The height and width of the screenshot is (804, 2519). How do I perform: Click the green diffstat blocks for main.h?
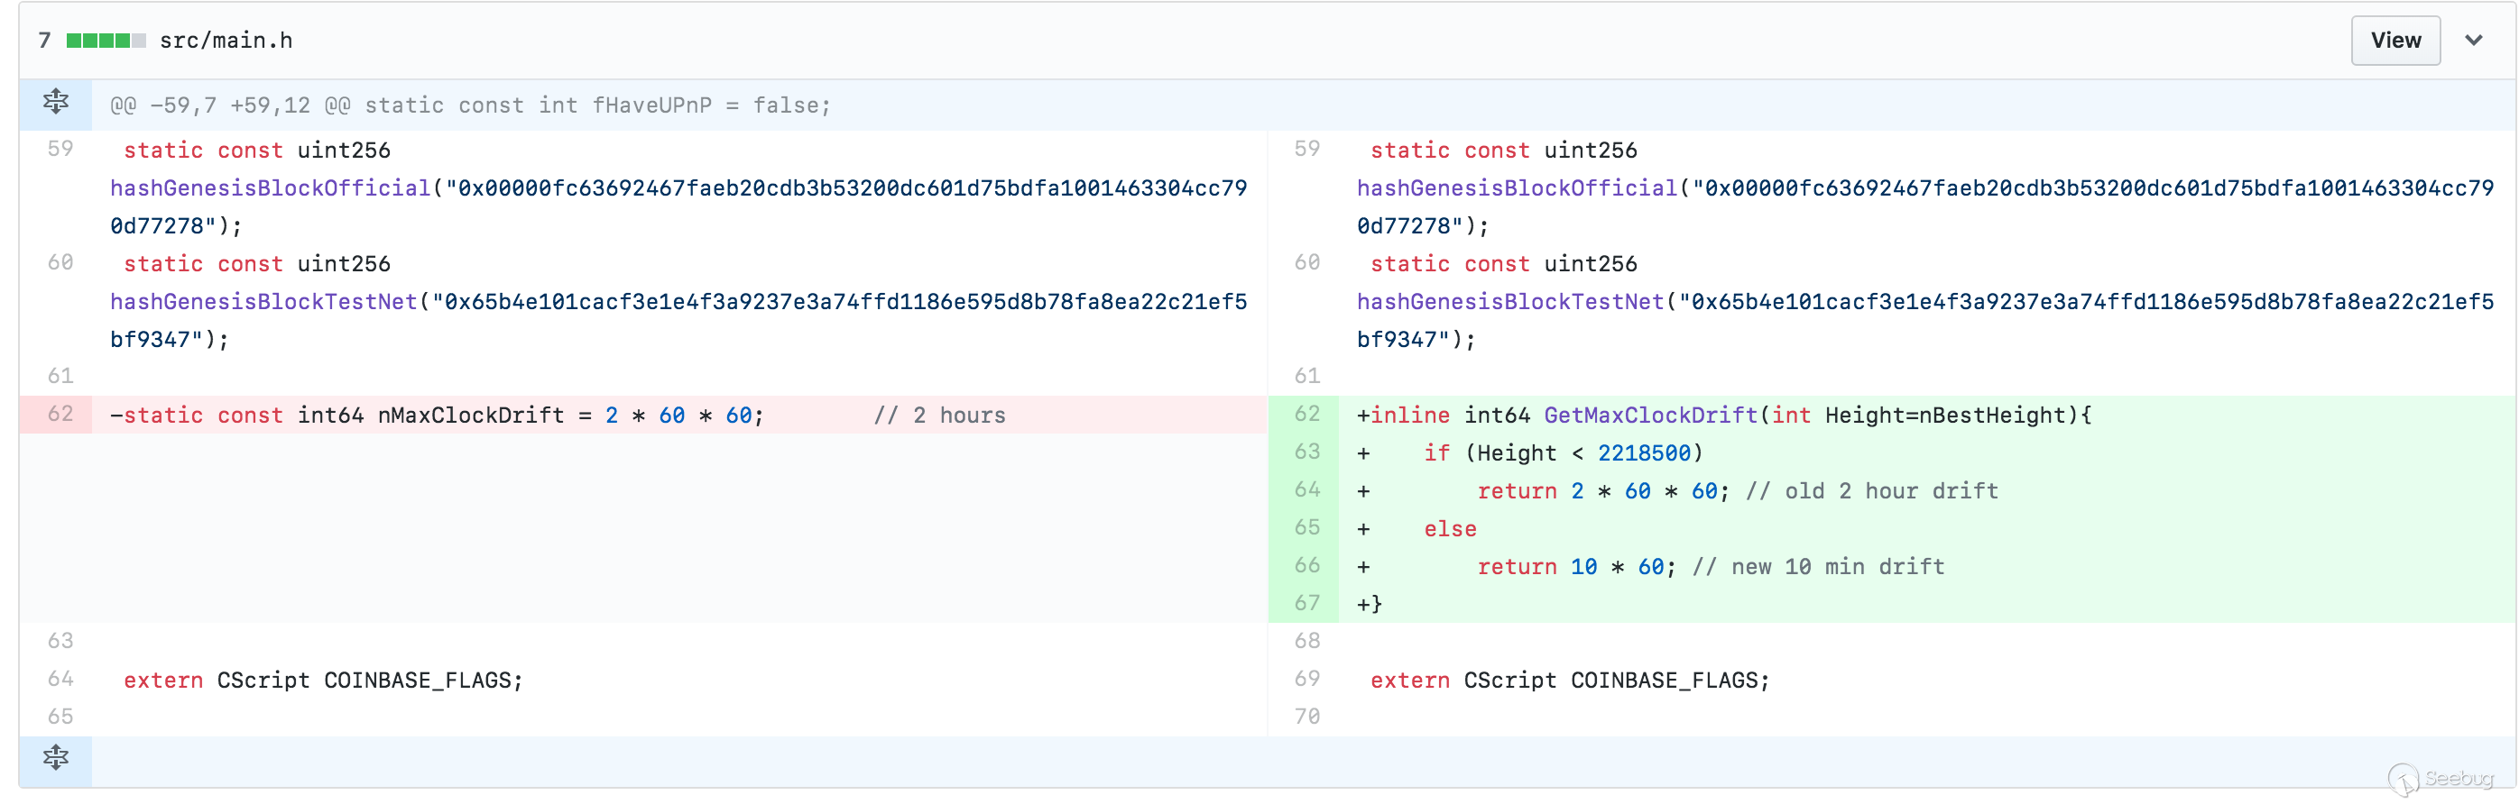pyautogui.click(x=106, y=41)
